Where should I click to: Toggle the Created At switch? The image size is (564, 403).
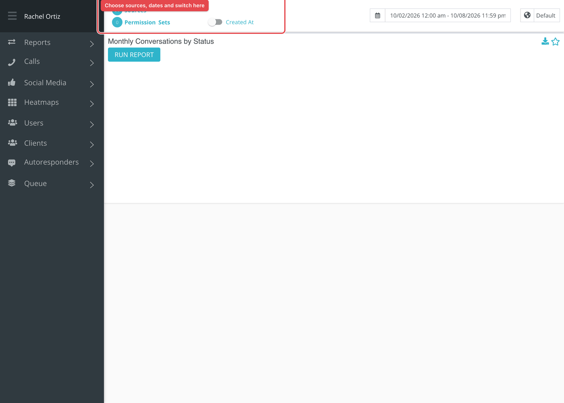click(215, 22)
